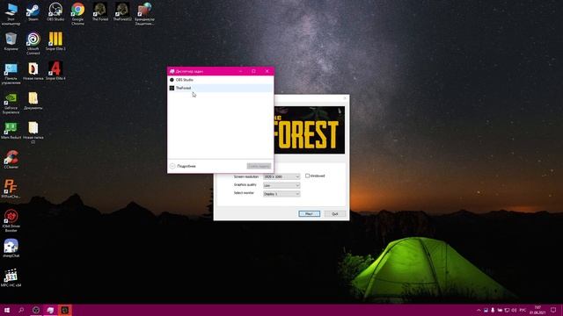
Task: Select the PF orange logo shortcut
Action: (11, 190)
